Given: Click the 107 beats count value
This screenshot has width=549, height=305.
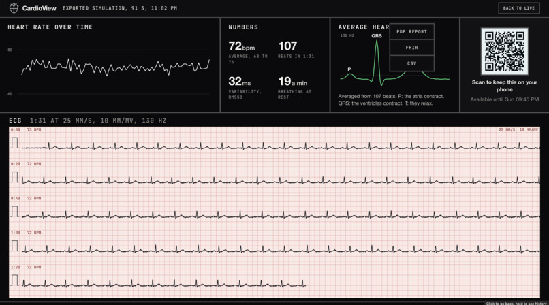Looking at the screenshot, I should click(287, 46).
